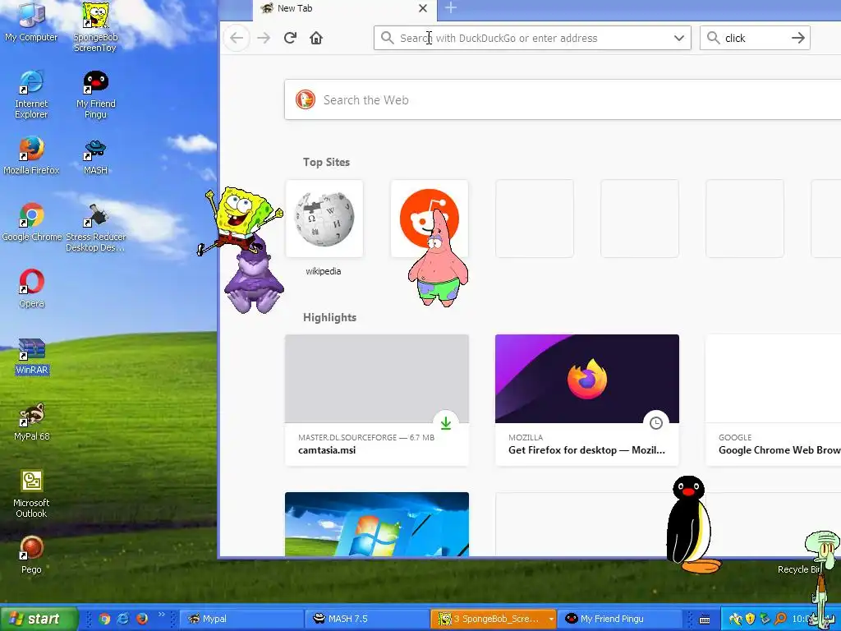Open the wikipedia top site tile
The image size is (841, 631).
coord(324,219)
